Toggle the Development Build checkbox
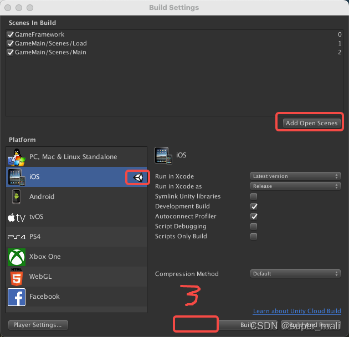 [x=254, y=207]
